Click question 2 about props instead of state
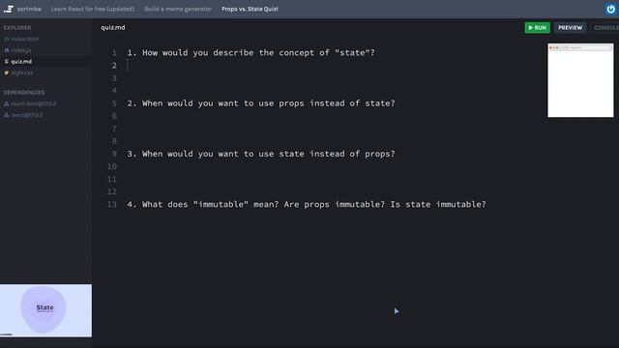Screen dimensions: 619x348 click(261, 103)
